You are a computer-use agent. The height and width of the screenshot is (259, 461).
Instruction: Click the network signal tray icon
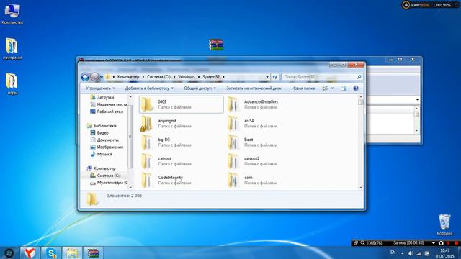point(419,253)
